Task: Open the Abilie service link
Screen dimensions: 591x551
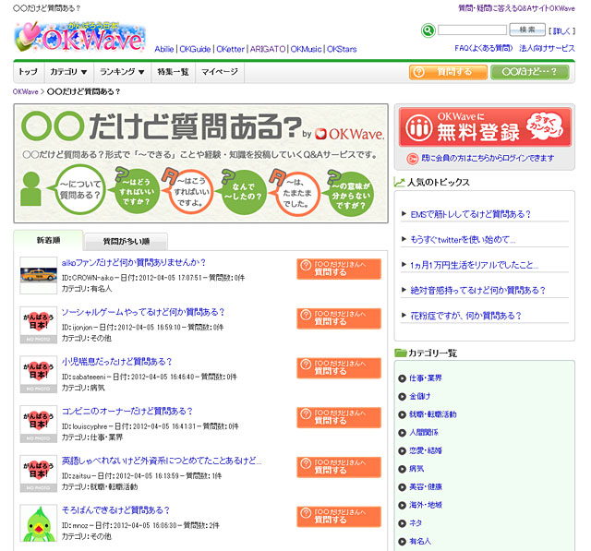Action: (164, 49)
